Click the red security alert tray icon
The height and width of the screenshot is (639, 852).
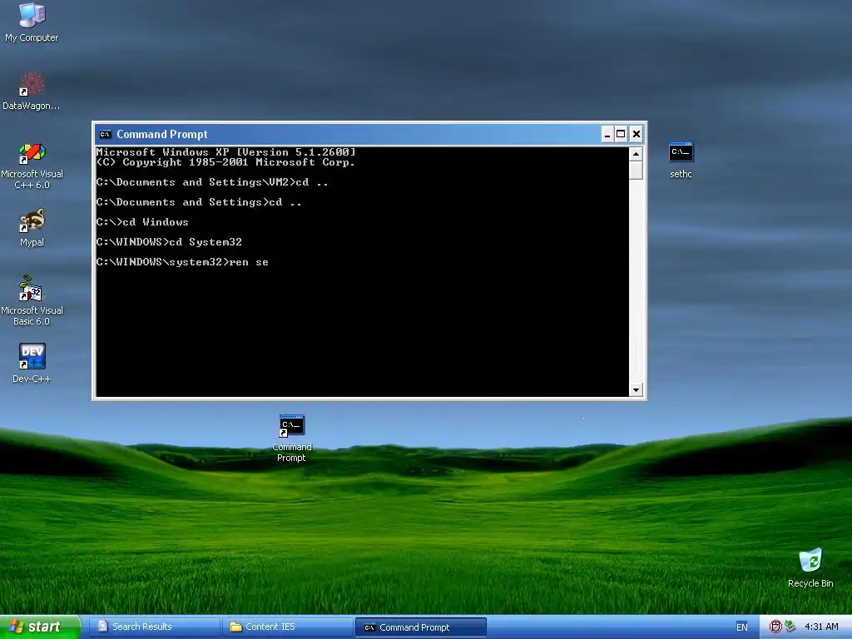click(x=775, y=627)
